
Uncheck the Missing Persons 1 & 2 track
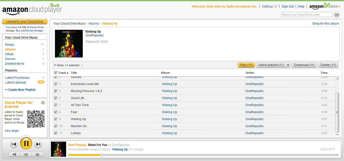click(x=55, y=91)
